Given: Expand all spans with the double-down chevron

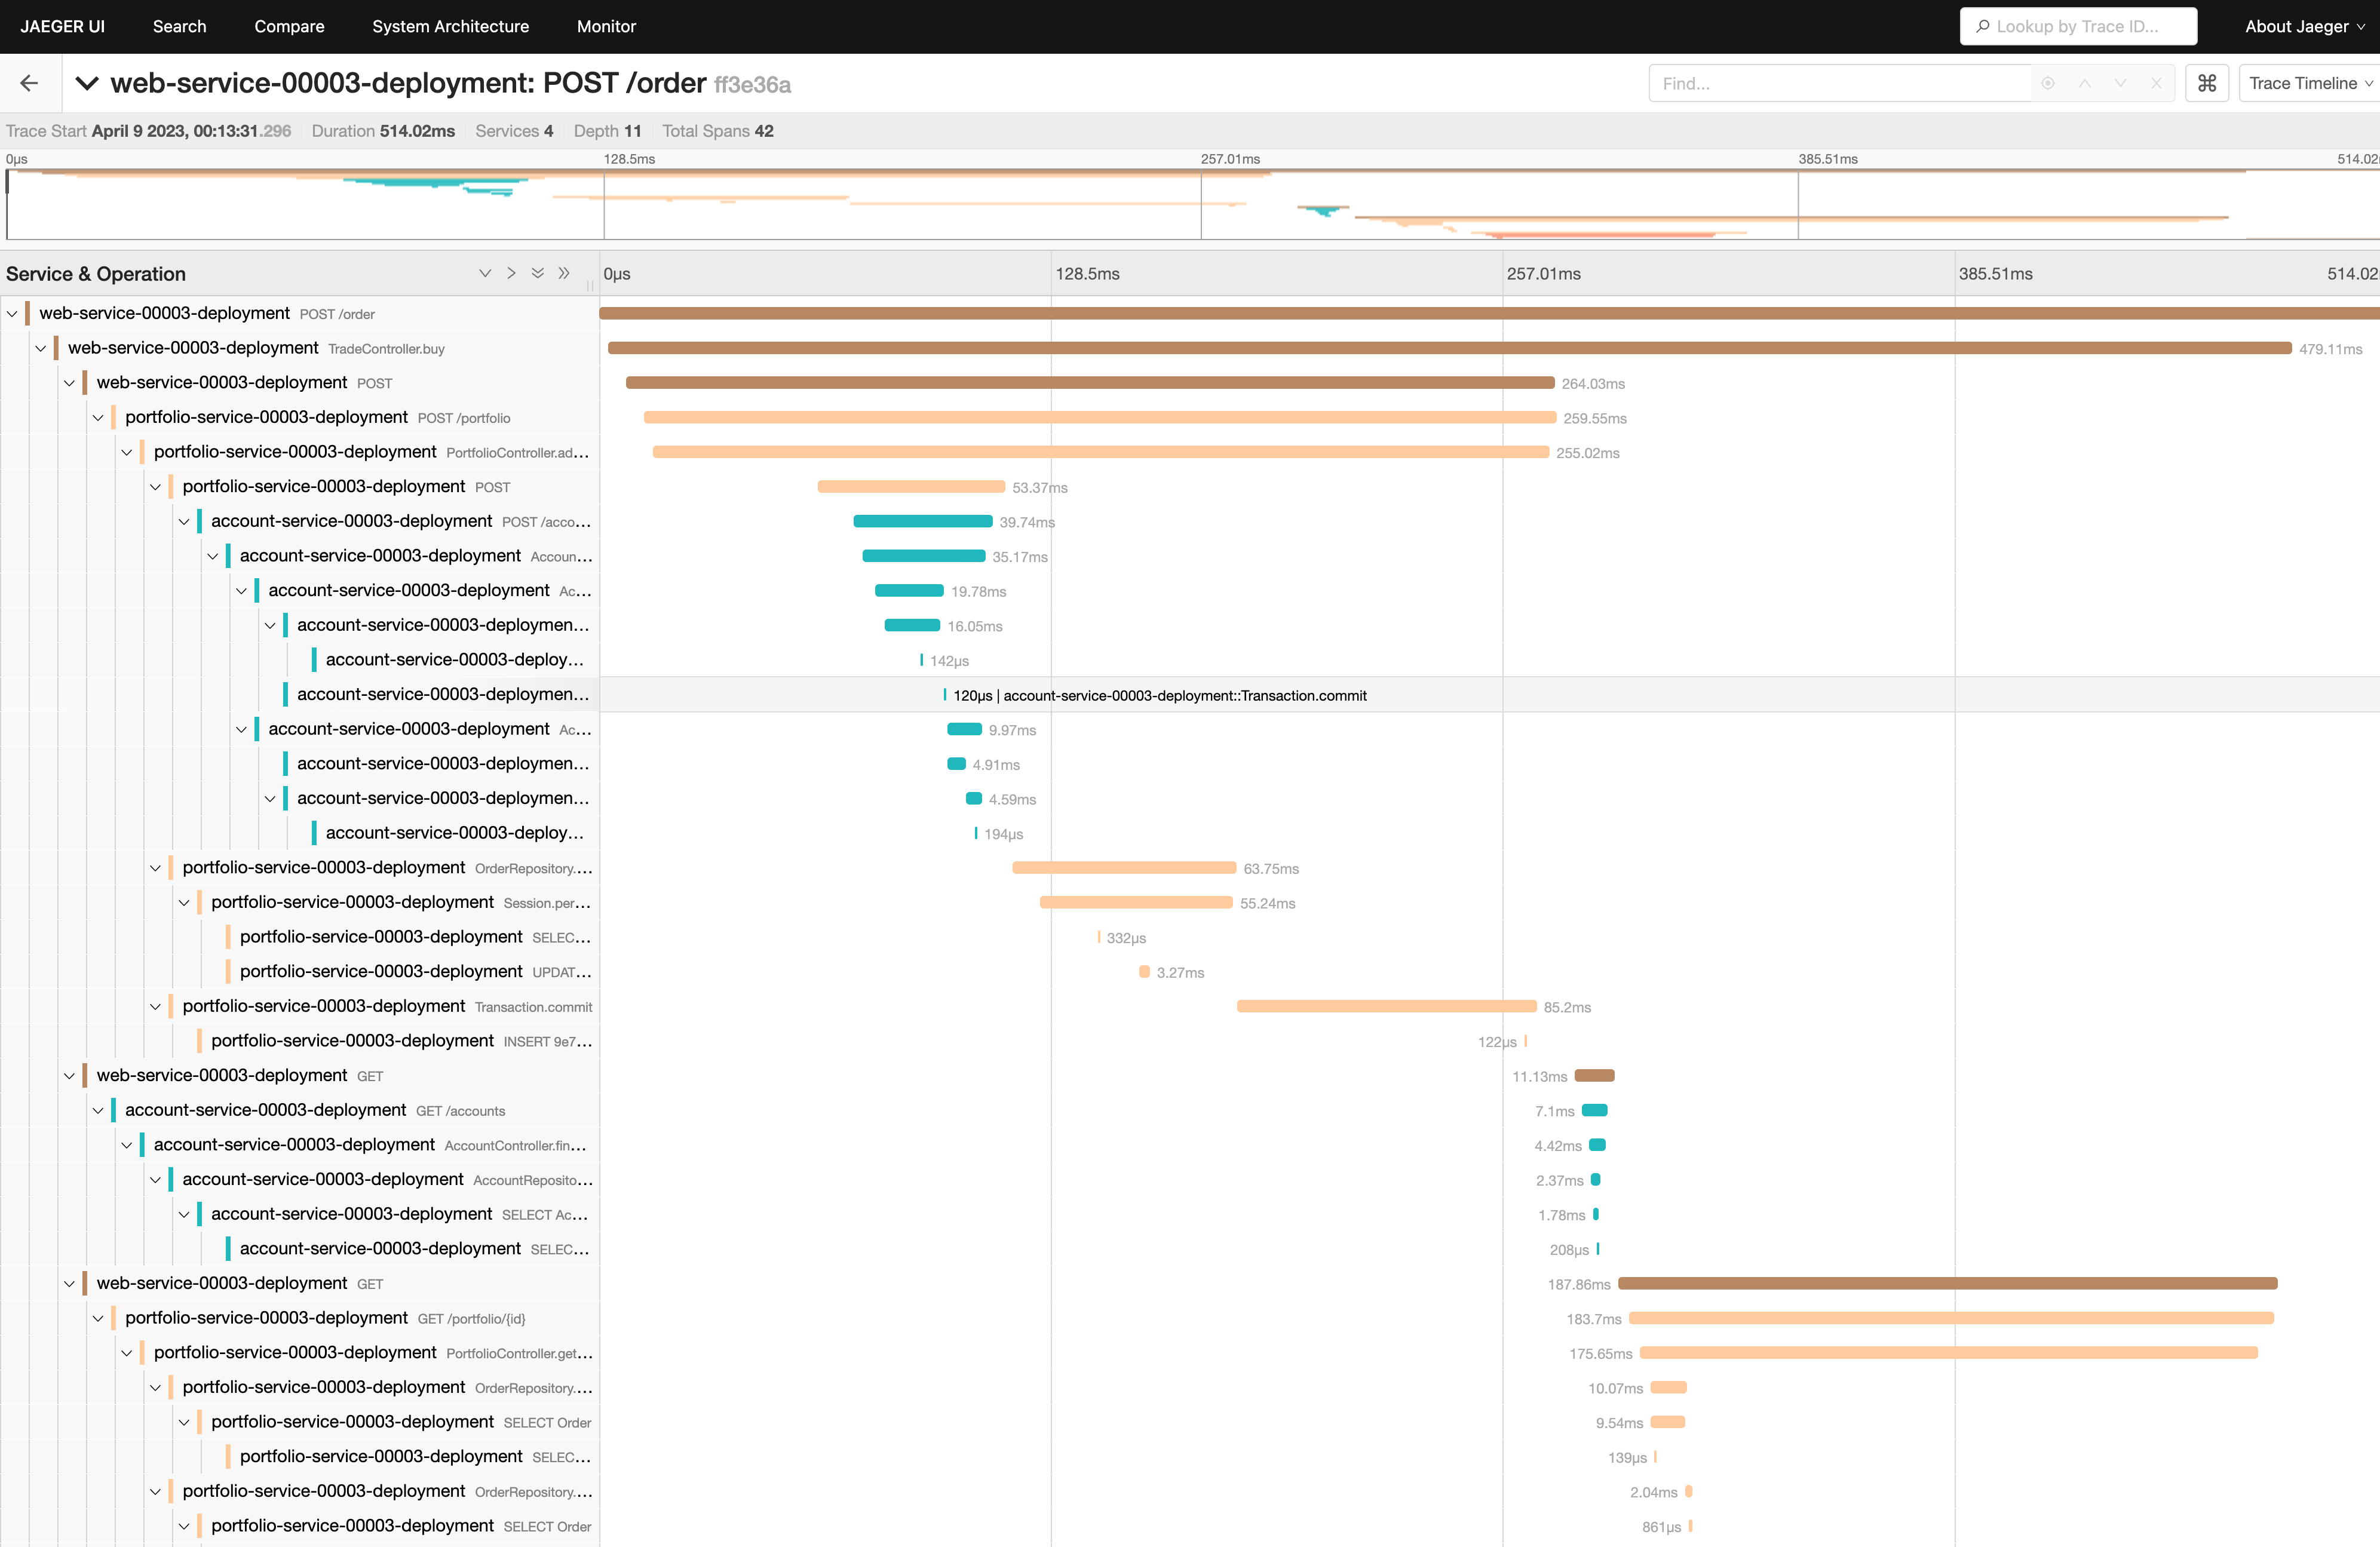Looking at the screenshot, I should [x=538, y=273].
